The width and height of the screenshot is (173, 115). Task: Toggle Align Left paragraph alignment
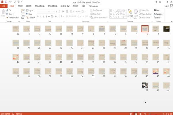[67, 16]
